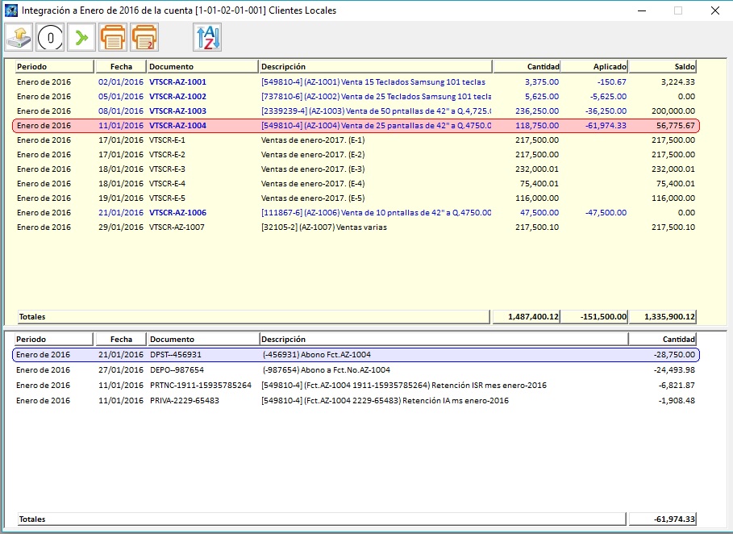Click Saldo value 56,775.67
The height and width of the screenshot is (534, 733).
676,125
